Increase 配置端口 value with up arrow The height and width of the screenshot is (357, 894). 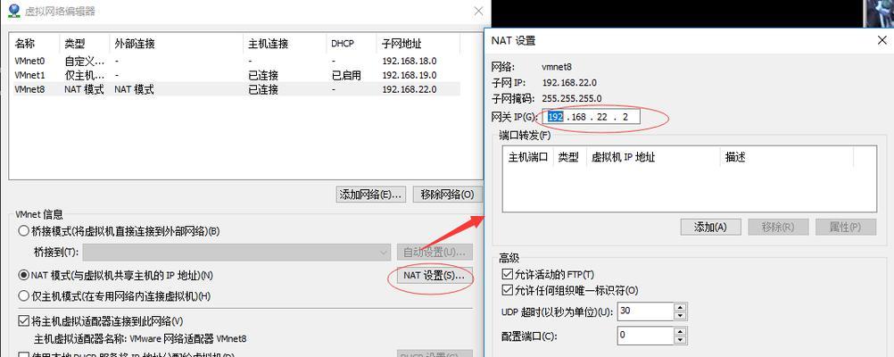point(680,331)
